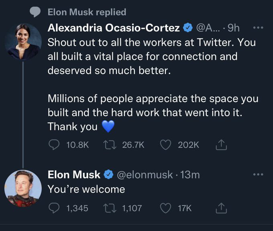This screenshot has width=273, height=231.
Task: Open Alexandria Ocasio-Cortez's profile picture
Action: [22, 42]
